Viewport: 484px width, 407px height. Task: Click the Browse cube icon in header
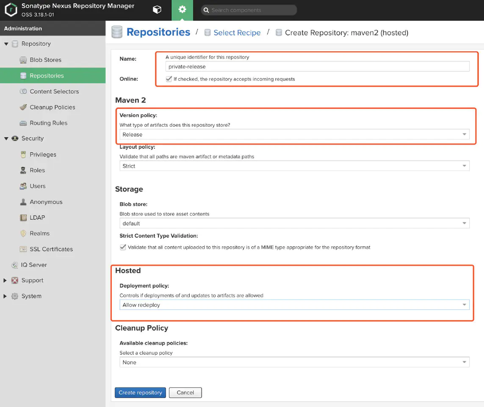157,10
